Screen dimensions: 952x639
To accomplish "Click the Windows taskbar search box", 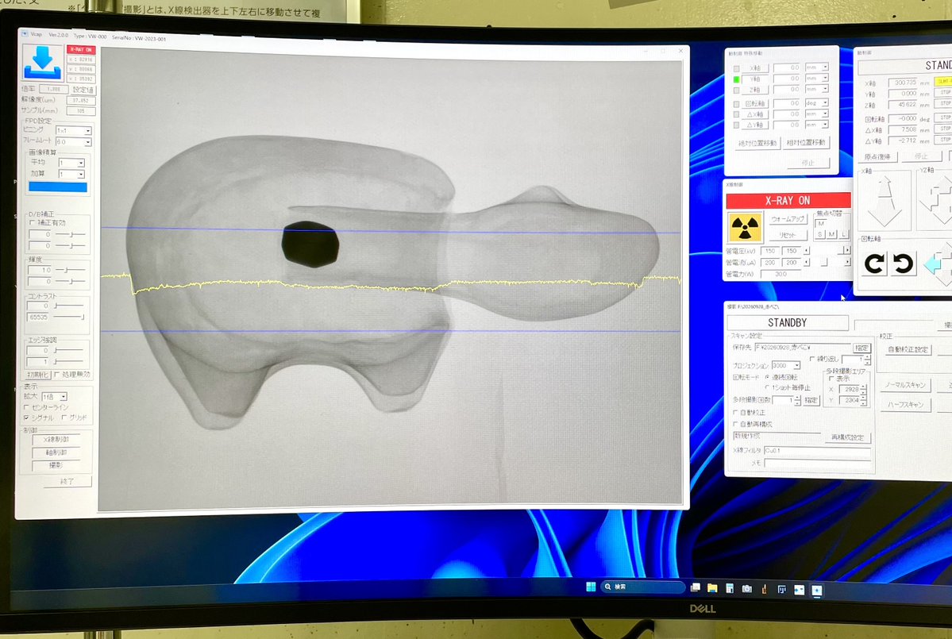I will coord(642,587).
